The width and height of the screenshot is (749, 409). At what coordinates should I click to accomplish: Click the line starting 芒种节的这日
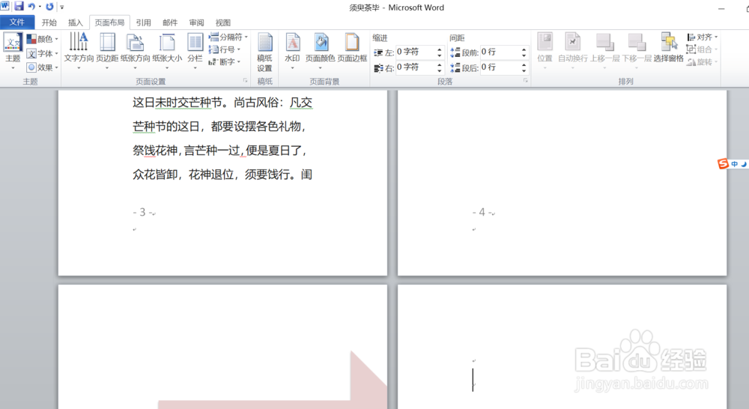coord(219,127)
